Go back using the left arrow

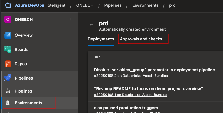pos(91,25)
